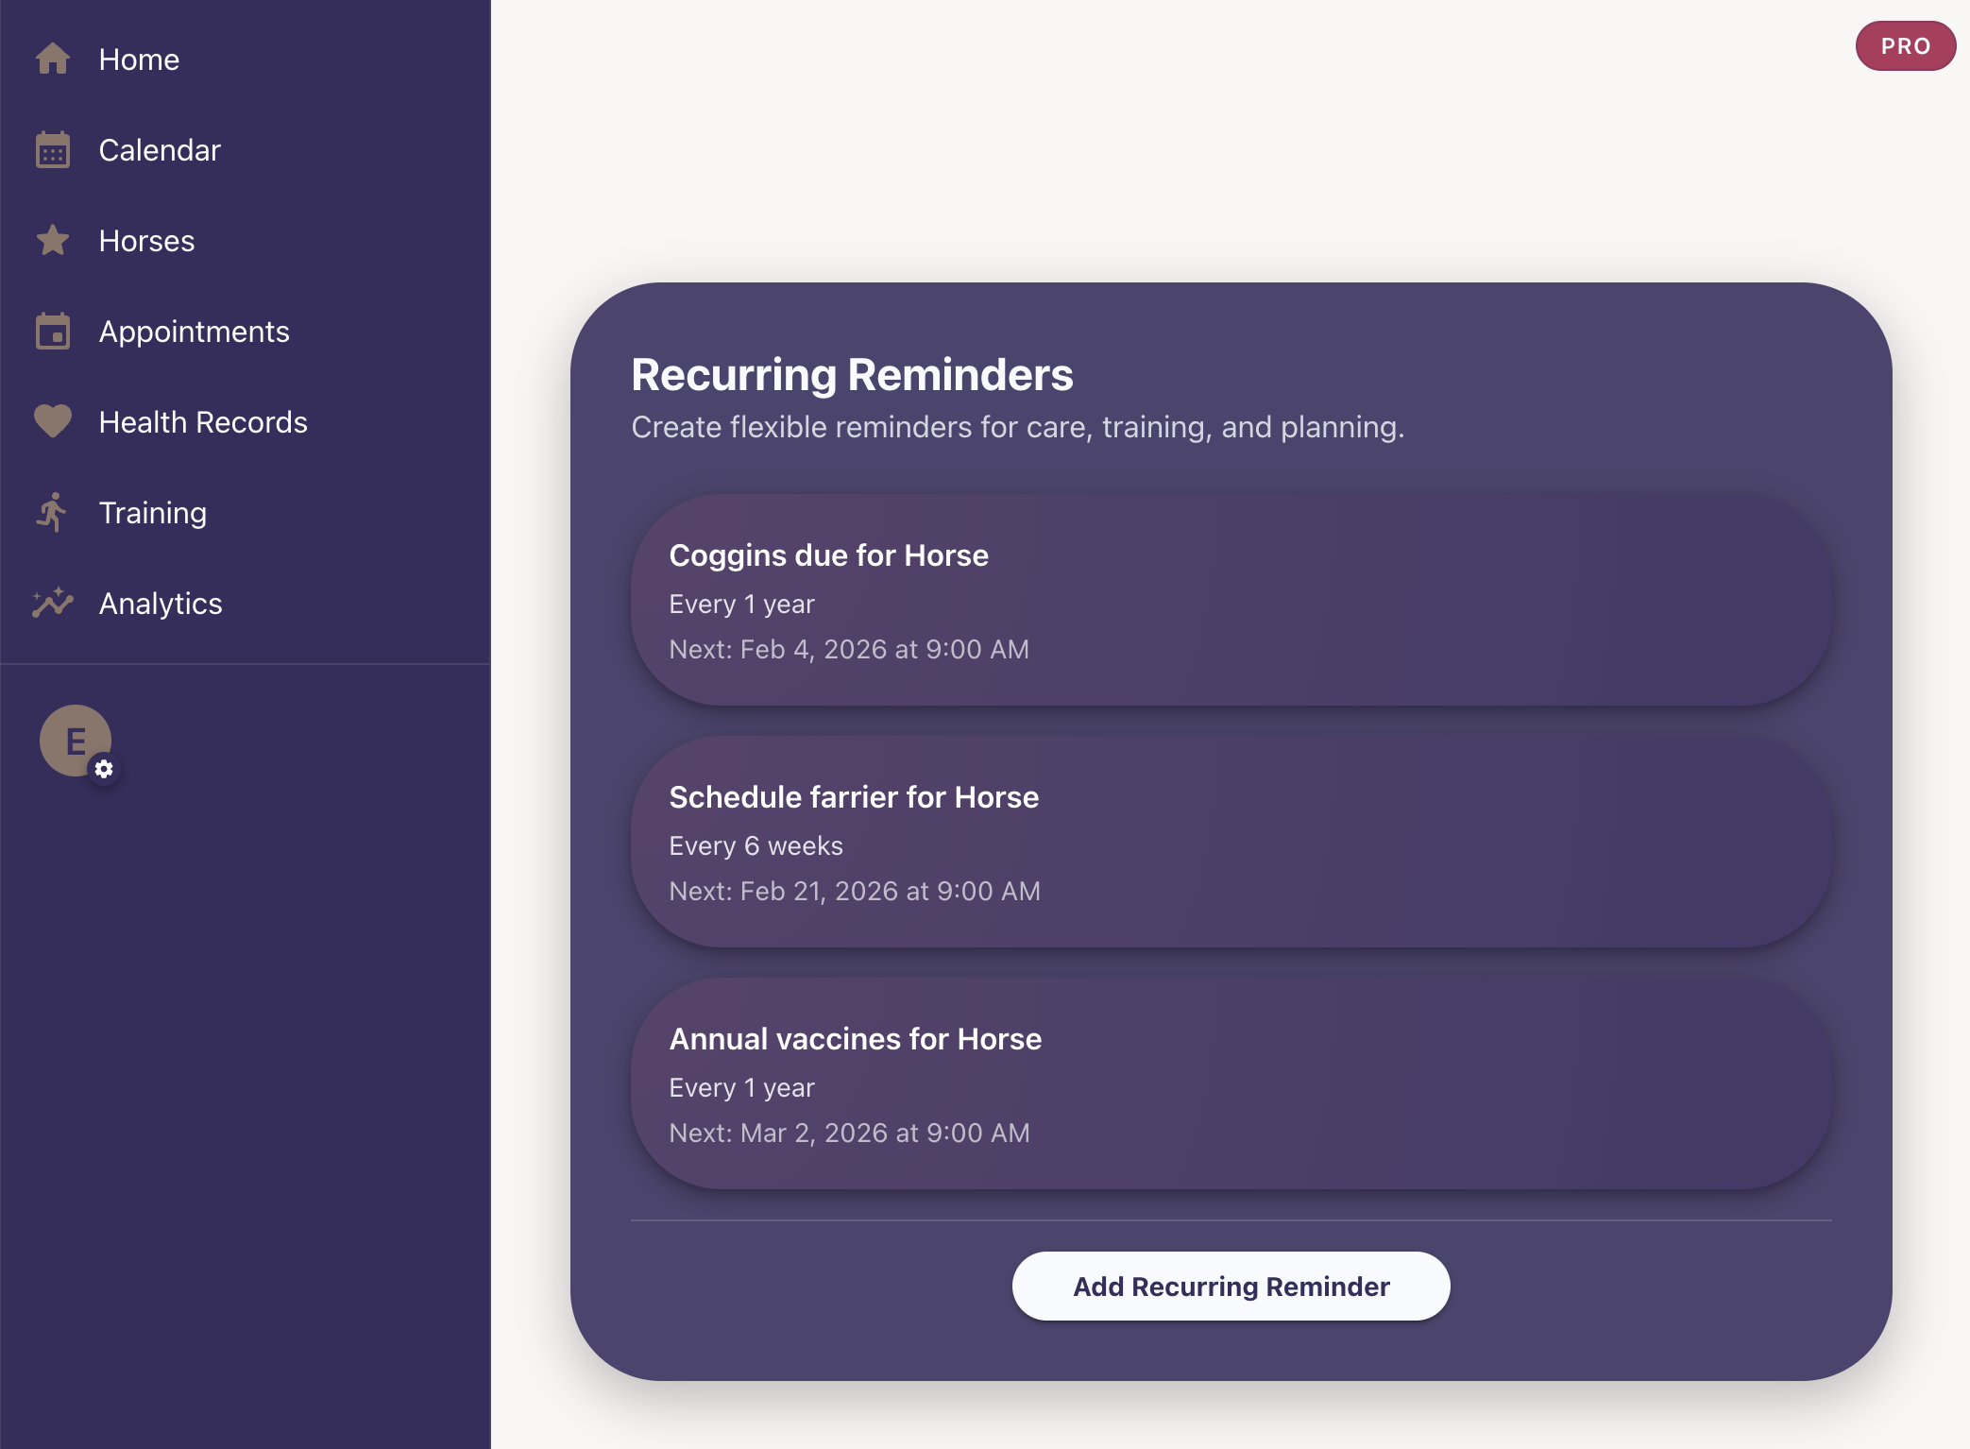Navigate to Appointments section
Image resolution: width=1970 pixels, height=1449 pixels.
tap(194, 332)
